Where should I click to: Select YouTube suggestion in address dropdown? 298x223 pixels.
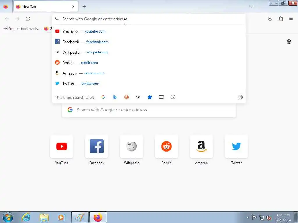pyautogui.click(x=149, y=31)
